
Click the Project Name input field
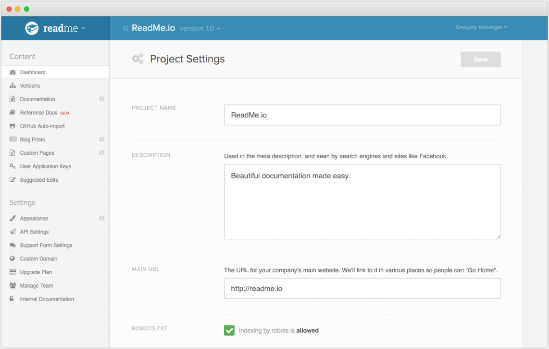pyautogui.click(x=362, y=115)
